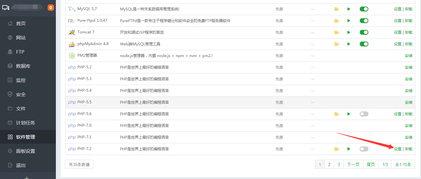Click the play icon for Pure-Ftpd
This screenshot has height=179, width=421.
pos(349,21)
